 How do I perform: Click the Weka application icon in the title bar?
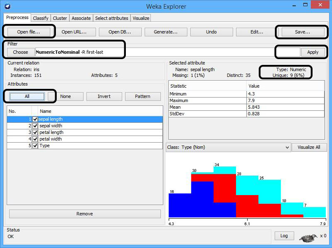6,6
